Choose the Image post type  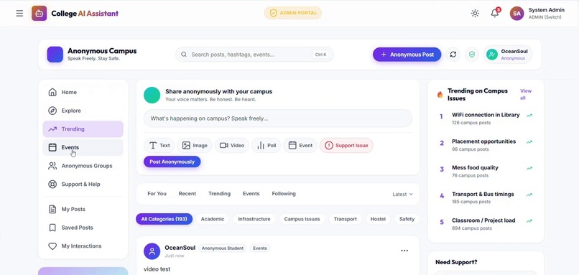pyautogui.click(x=195, y=146)
